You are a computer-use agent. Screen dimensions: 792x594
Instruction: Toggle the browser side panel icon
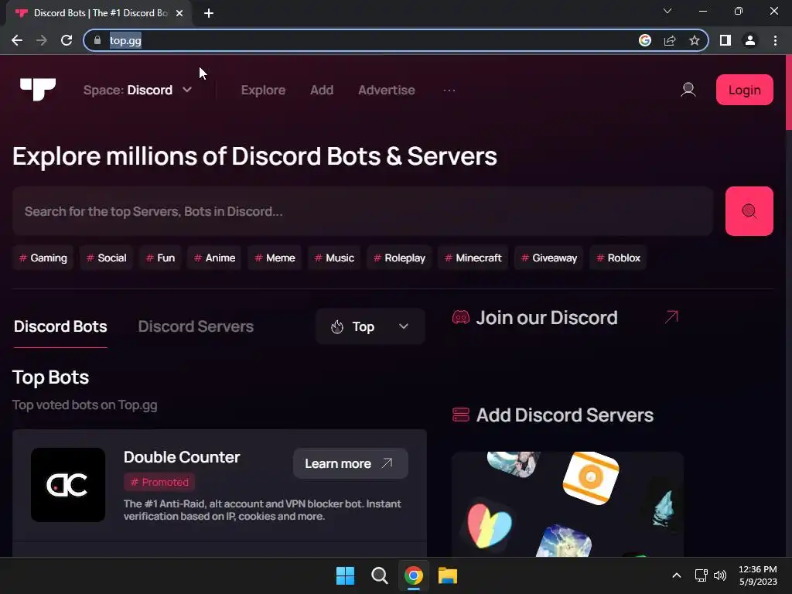pyautogui.click(x=725, y=40)
